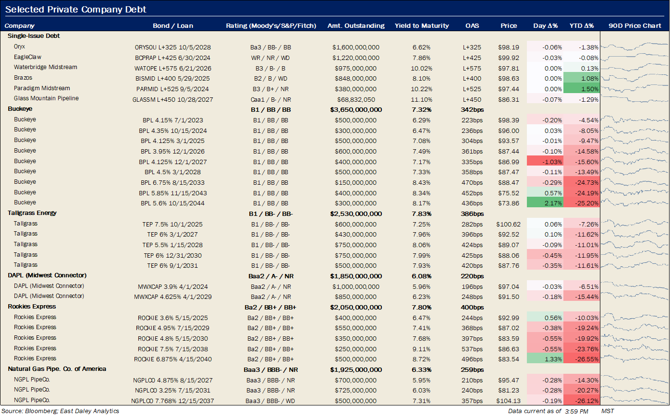The height and width of the screenshot is (416, 670).
Task: Click the $100.62 price cell
Action: click(509, 224)
